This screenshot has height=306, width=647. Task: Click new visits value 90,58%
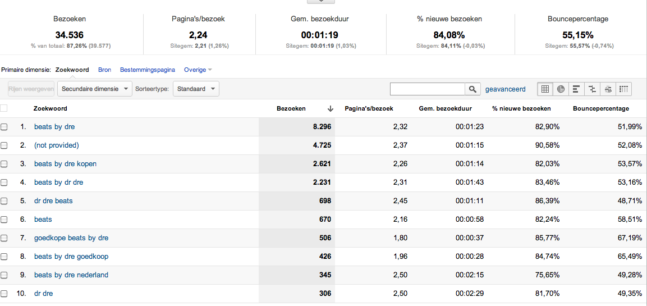(x=547, y=145)
